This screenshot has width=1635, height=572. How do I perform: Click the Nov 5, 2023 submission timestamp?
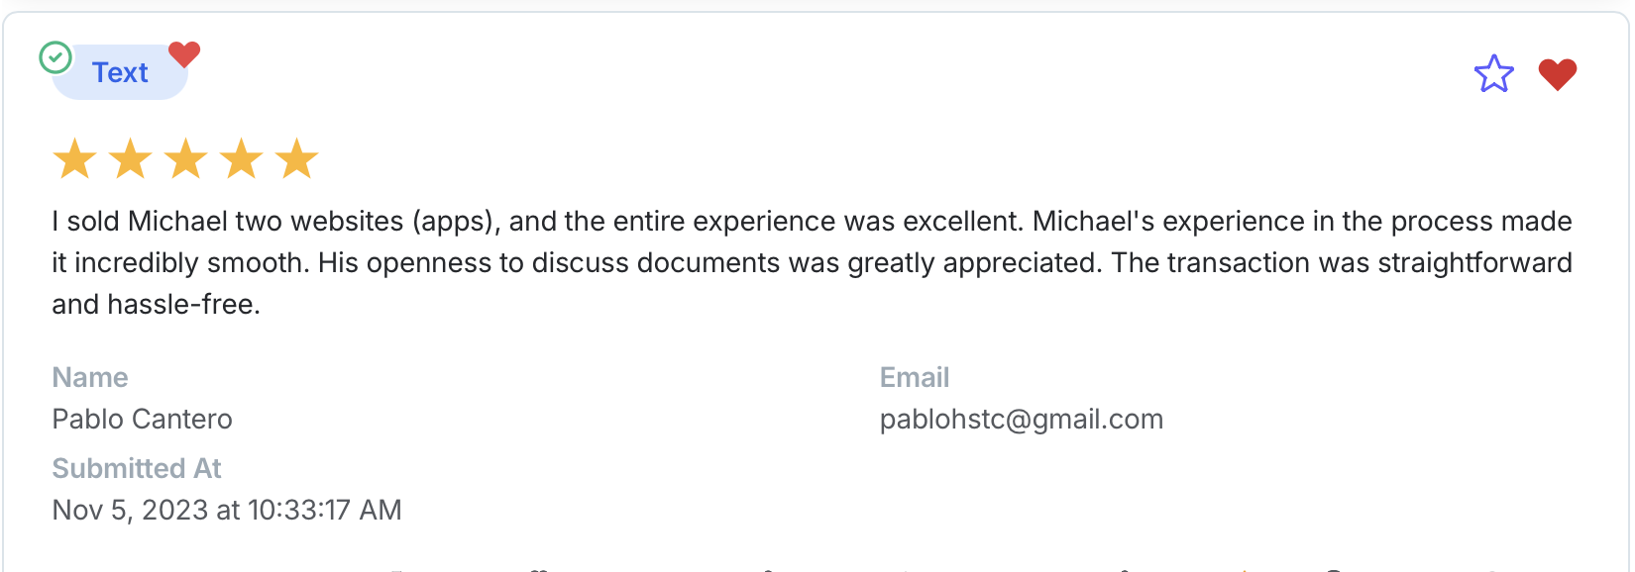coord(227,511)
